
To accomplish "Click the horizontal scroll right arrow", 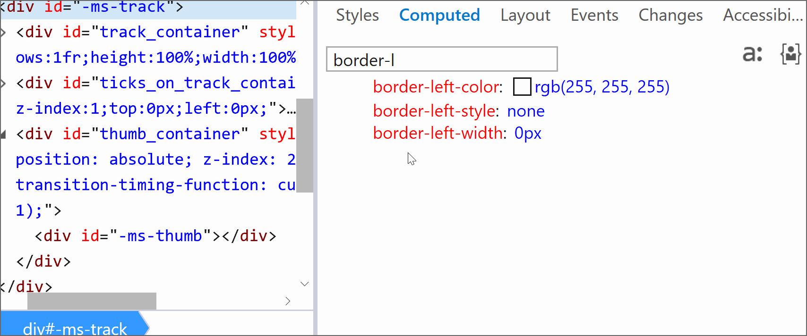I will tap(288, 301).
